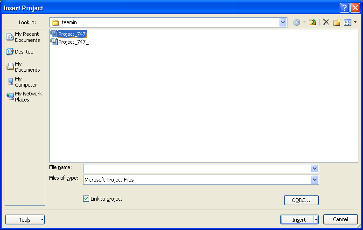Go up one folder level
The image size is (363, 230).
[312, 22]
